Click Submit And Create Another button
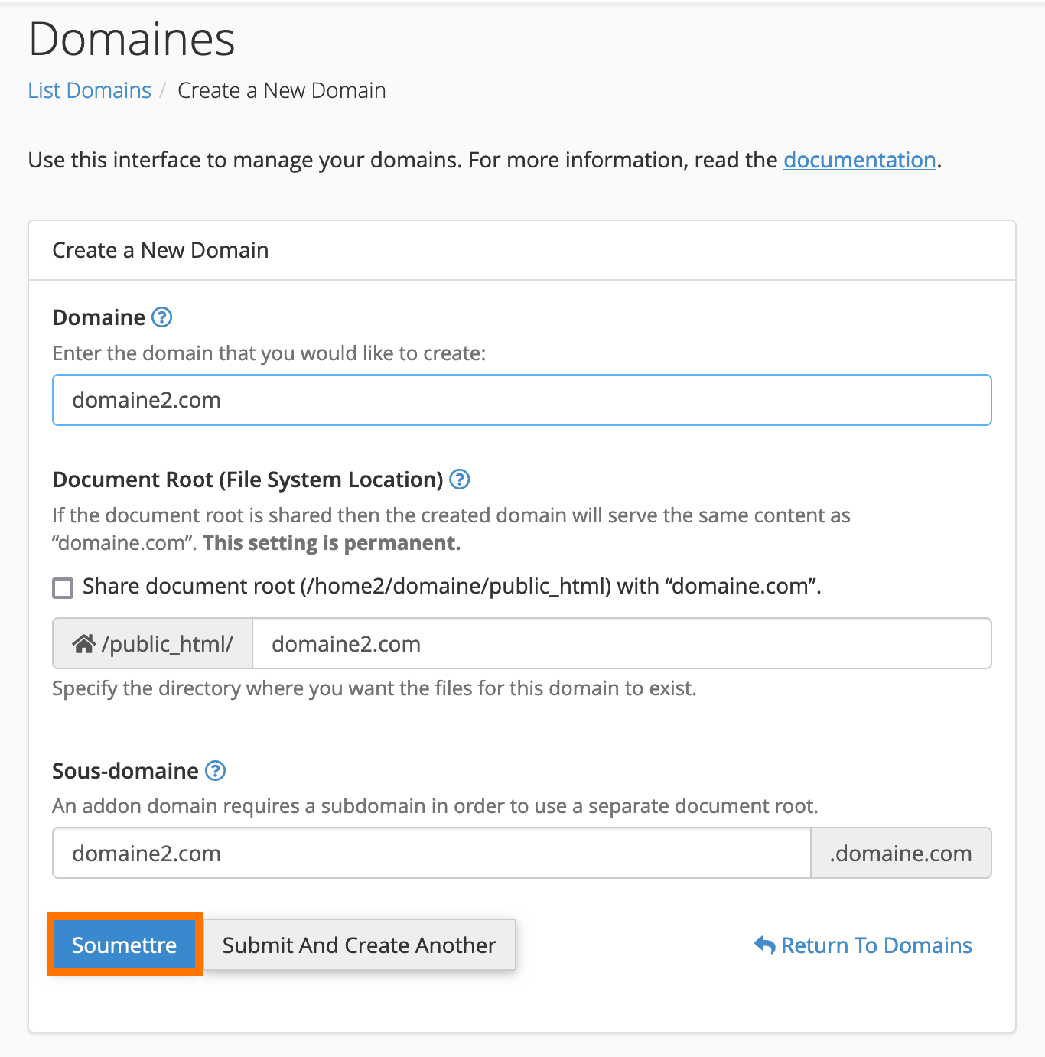Image resolution: width=1045 pixels, height=1057 pixels. [360, 945]
